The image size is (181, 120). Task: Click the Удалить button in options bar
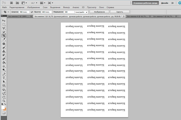[x=120, y=12]
